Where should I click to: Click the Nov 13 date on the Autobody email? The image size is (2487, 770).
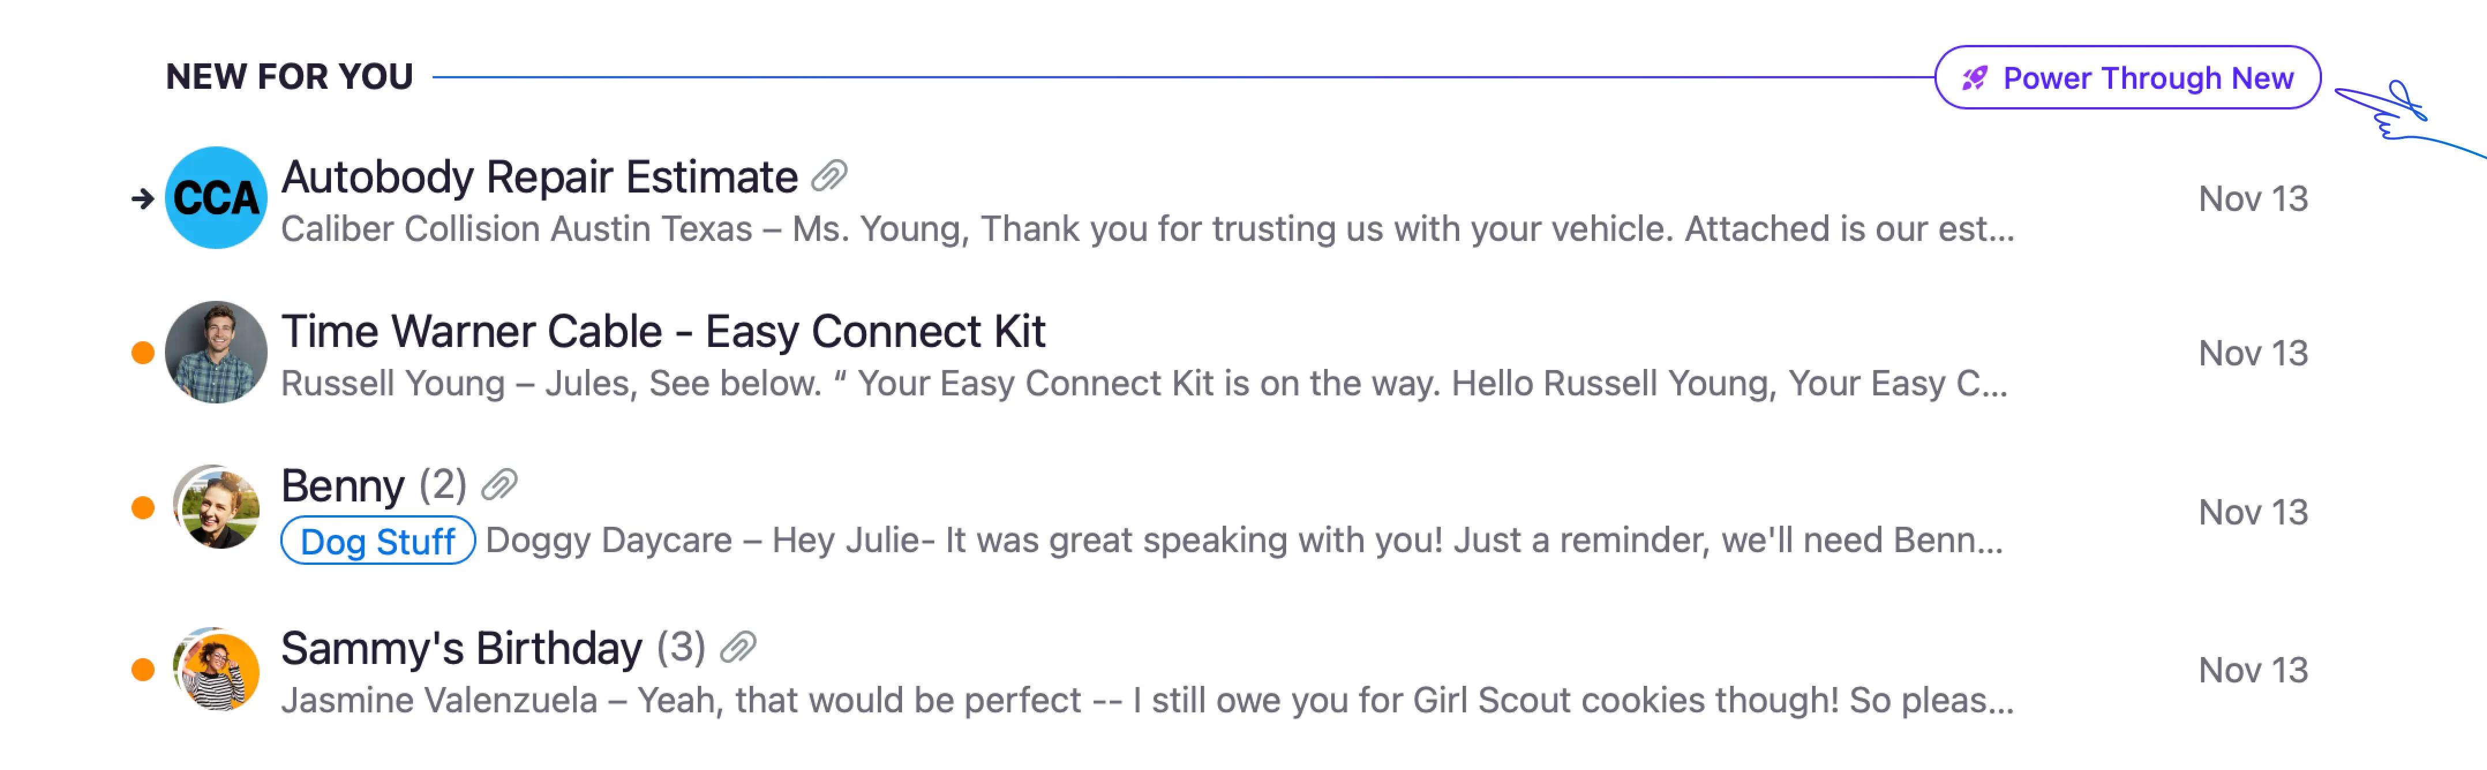(2253, 199)
